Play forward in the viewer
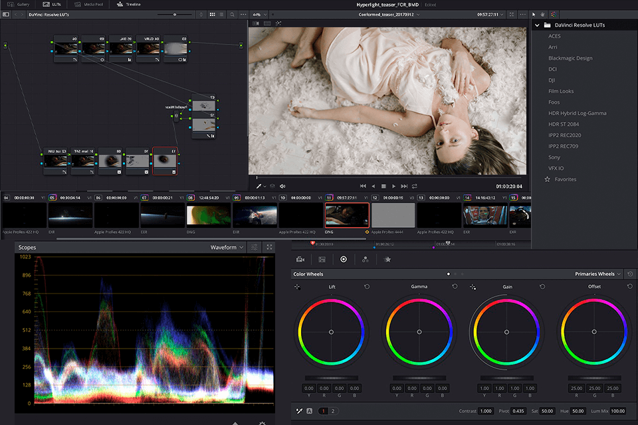The height and width of the screenshot is (425, 638). pyautogui.click(x=393, y=186)
